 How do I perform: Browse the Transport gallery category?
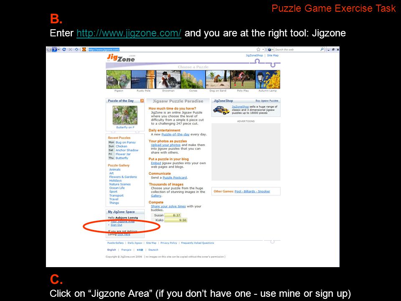click(117, 196)
